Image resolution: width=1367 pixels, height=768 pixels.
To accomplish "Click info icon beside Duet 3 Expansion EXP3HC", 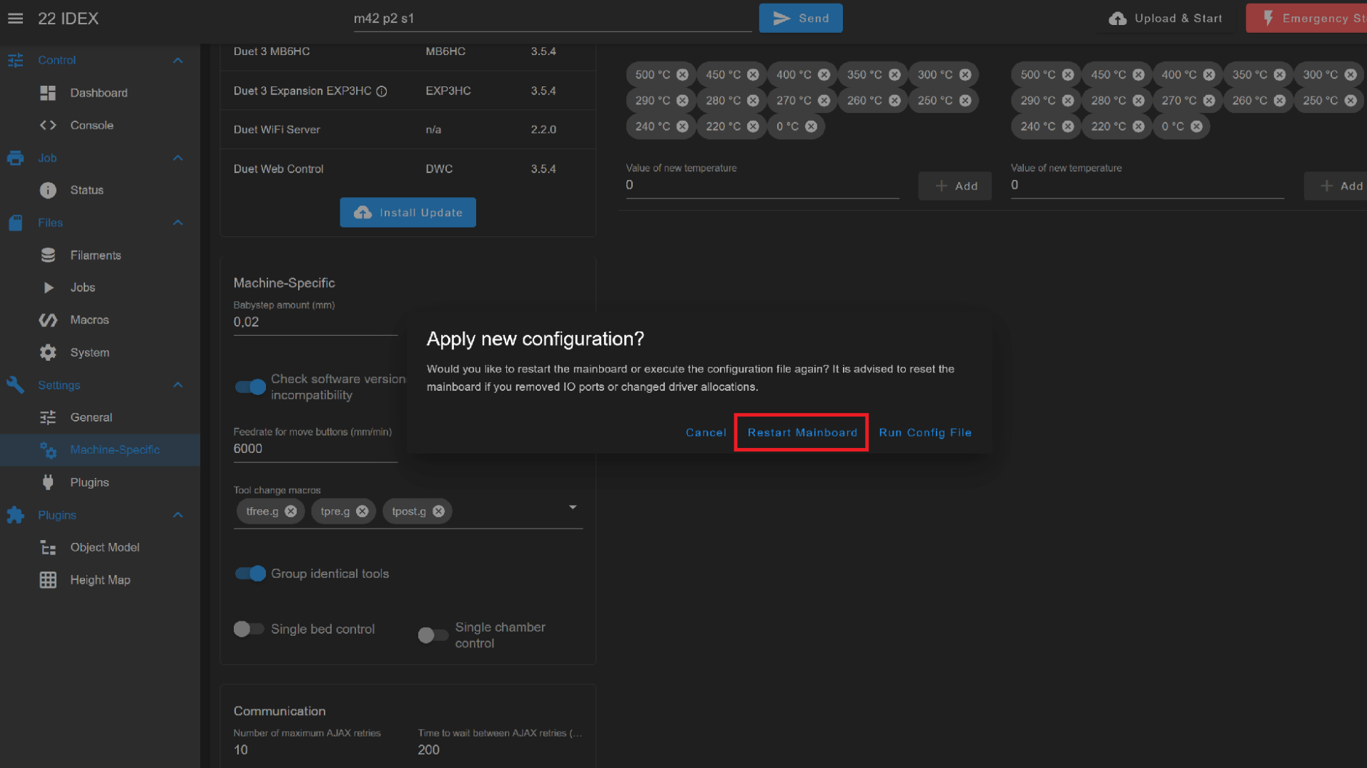I will coord(382,91).
